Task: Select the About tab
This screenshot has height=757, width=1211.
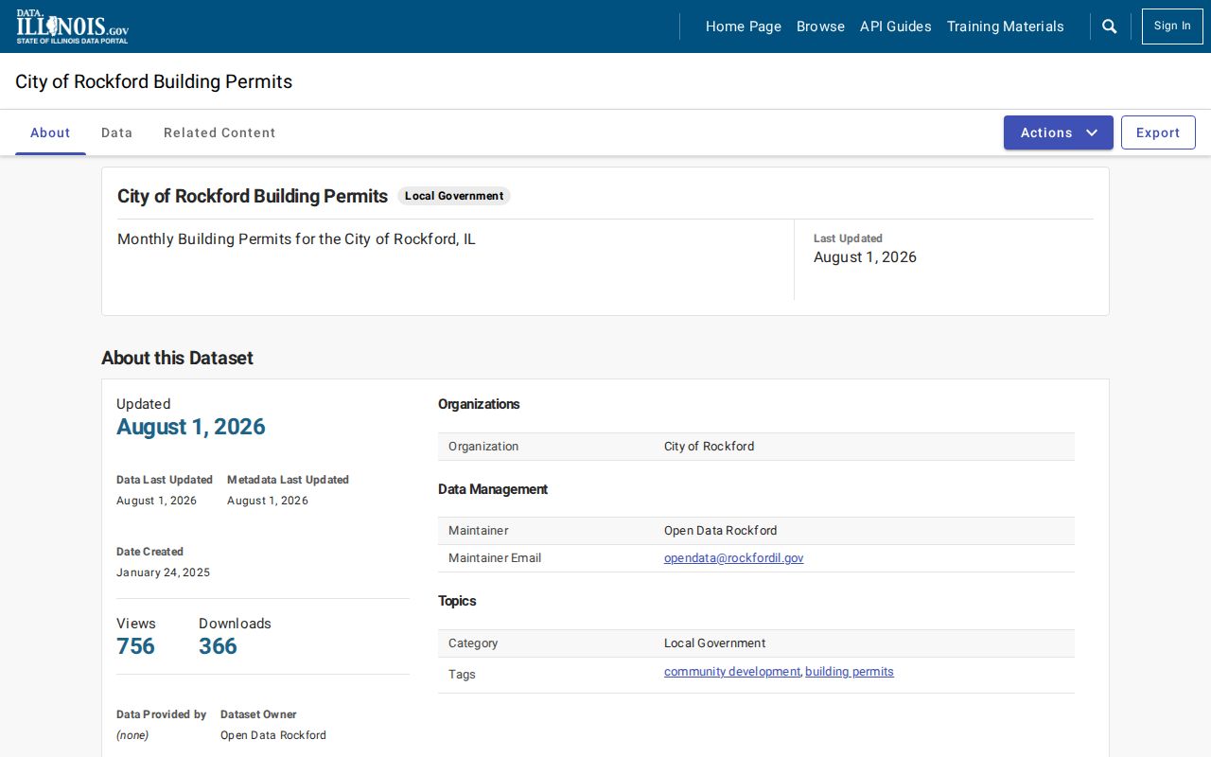Action: (50, 132)
